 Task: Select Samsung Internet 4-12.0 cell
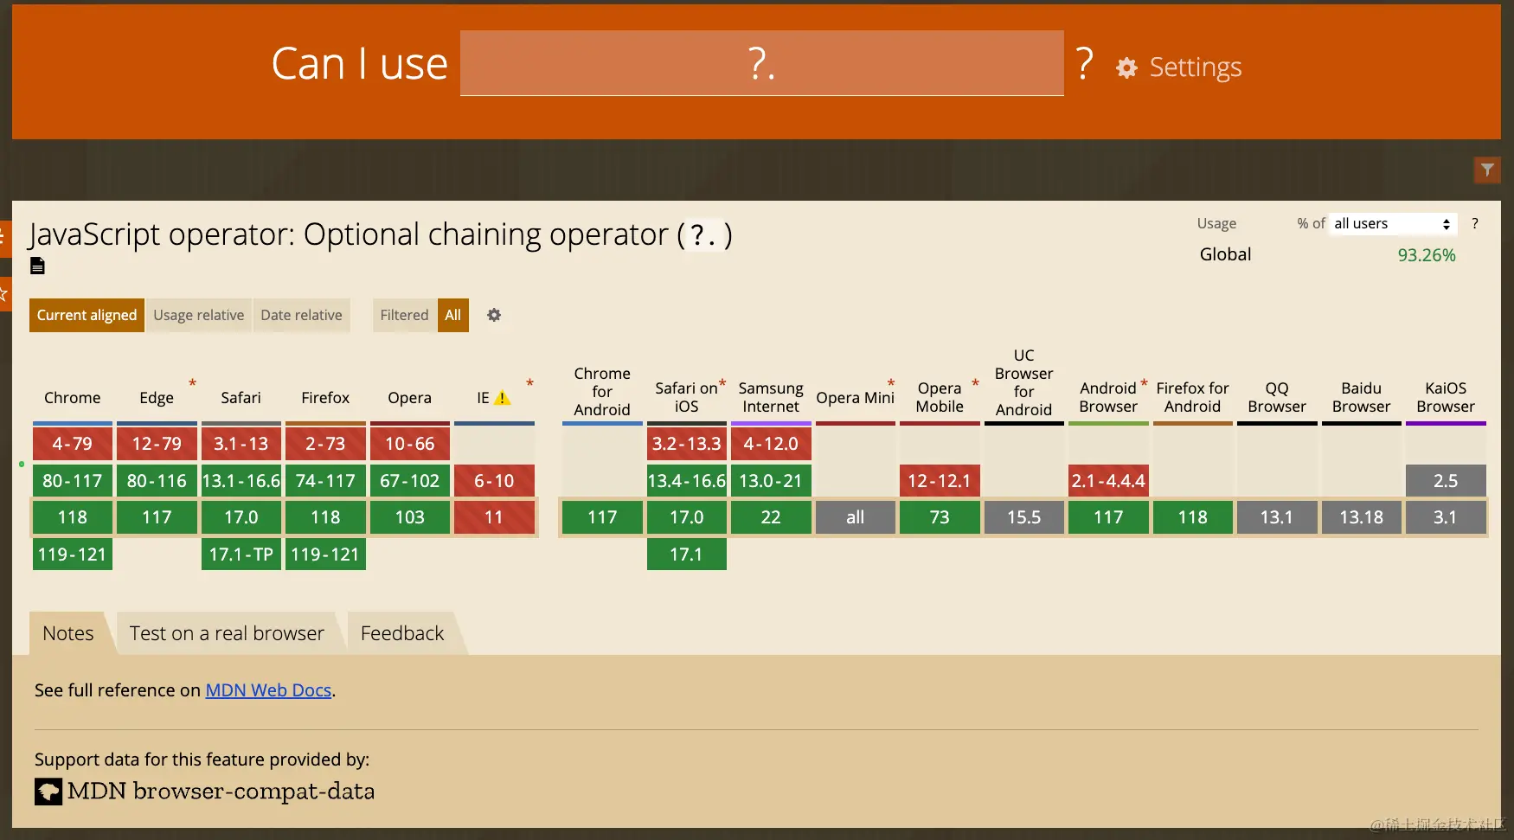coord(771,444)
